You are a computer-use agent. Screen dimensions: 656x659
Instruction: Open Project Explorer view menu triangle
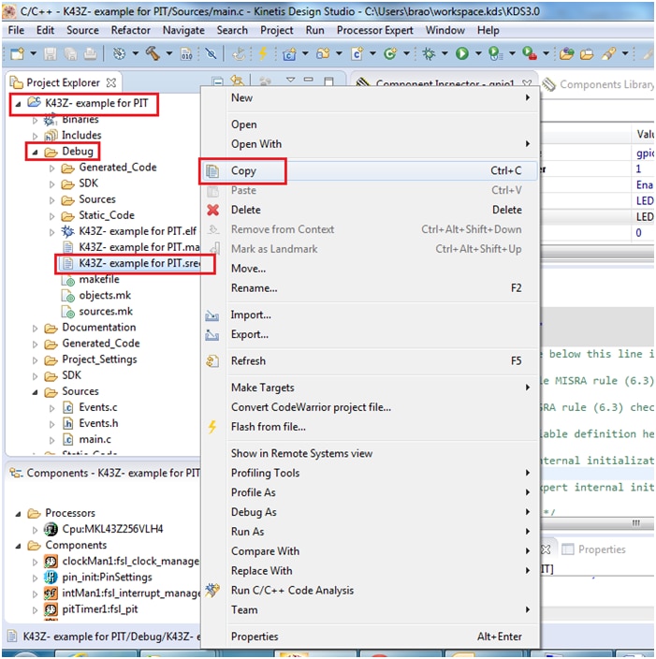coord(290,80)
